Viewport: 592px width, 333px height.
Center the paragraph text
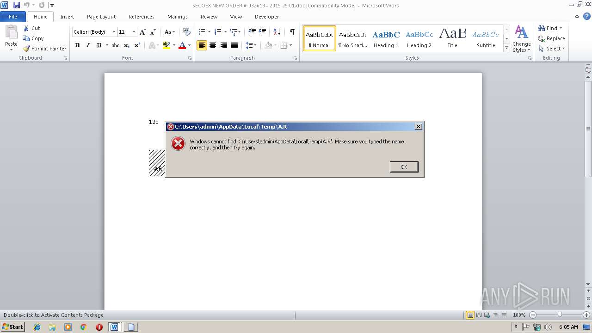click(x=213, y=45)
